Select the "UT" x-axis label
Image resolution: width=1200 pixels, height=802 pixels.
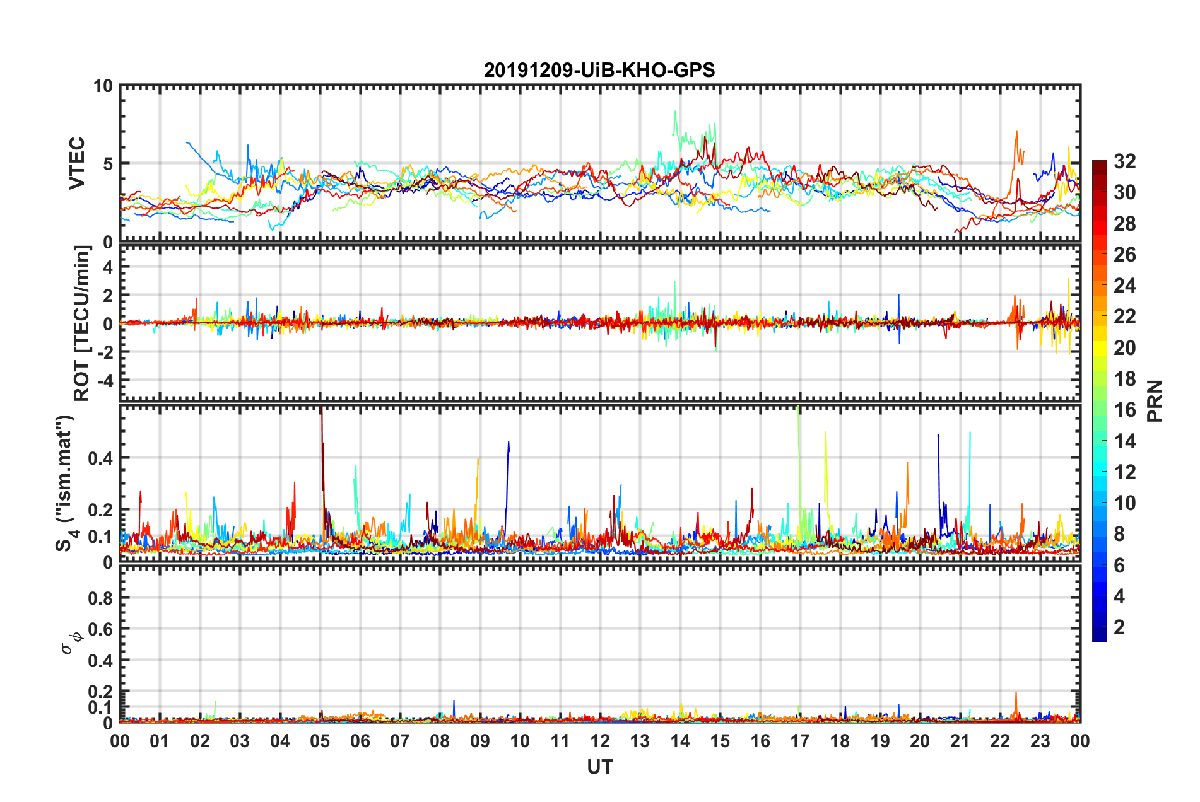pos(600,767)
